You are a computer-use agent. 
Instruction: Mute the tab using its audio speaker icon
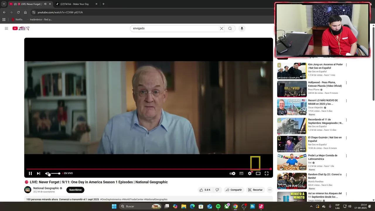click(45, 4)
